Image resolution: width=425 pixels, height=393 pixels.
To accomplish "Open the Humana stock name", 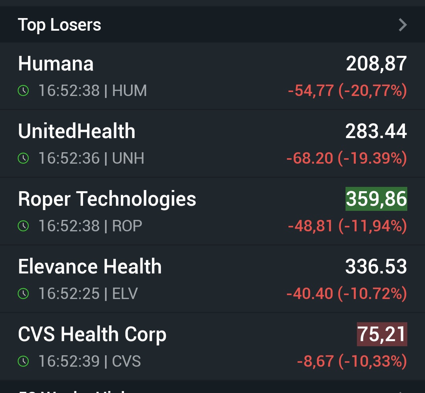I will (56, 64).
